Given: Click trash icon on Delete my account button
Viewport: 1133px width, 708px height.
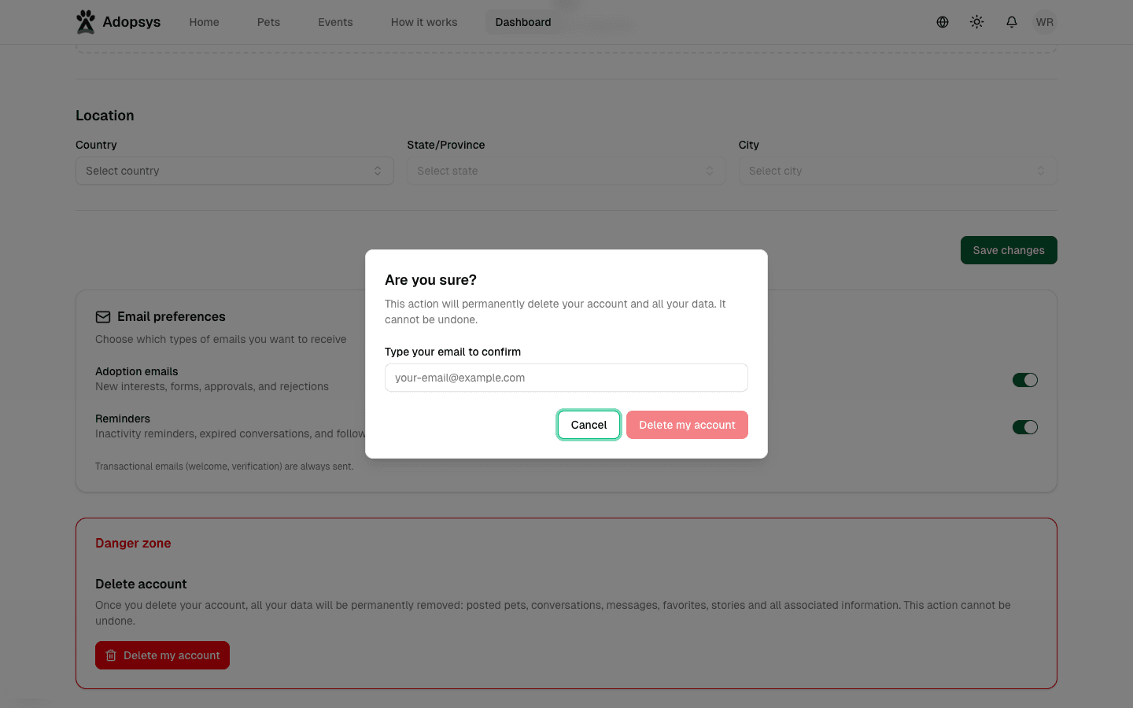Looking at the screenshot, I should [x=111, y=655].
